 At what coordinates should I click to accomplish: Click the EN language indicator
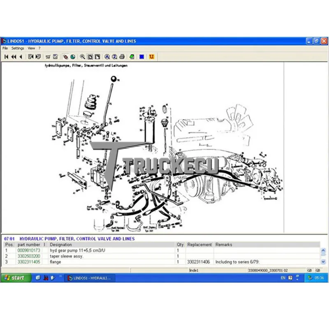[283, 278]
